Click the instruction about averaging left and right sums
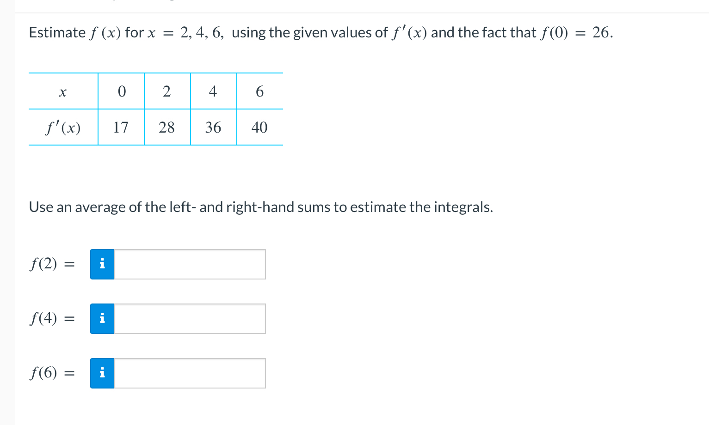 tap(261, 207)
